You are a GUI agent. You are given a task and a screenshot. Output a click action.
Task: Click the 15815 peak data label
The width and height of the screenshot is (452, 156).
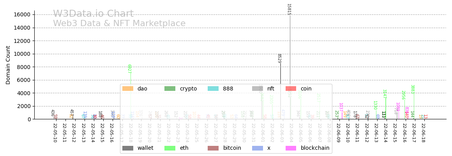(289, 9)
